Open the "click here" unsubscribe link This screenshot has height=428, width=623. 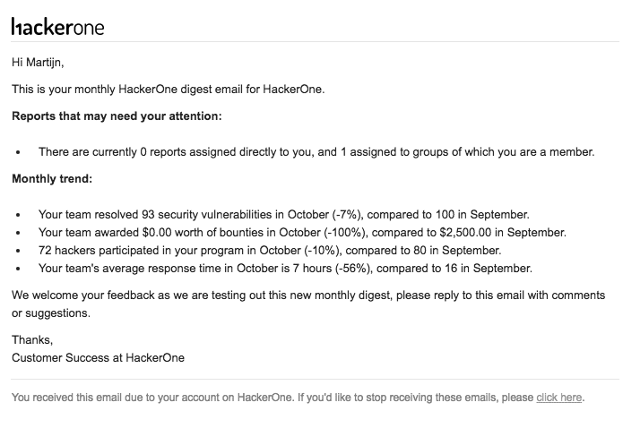click(558, 397)
